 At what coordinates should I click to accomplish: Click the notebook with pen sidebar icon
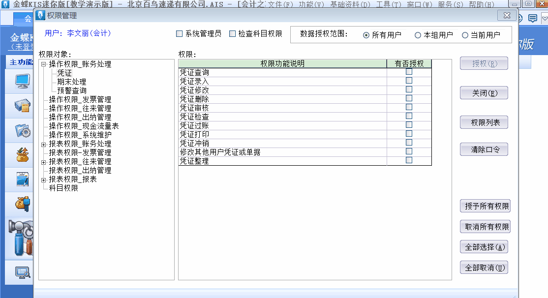click(22, 179)
